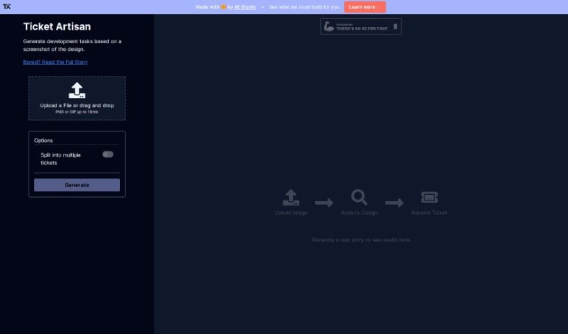Toggle the Split into multiple tickets switch
Image resolution: width=568 pixels, height=334 pixels.
(108, 154)
